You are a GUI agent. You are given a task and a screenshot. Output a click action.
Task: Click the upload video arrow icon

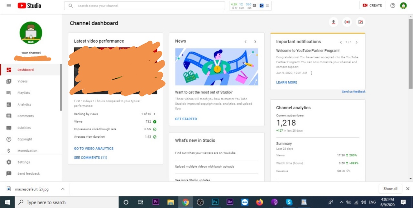(334, 22)
